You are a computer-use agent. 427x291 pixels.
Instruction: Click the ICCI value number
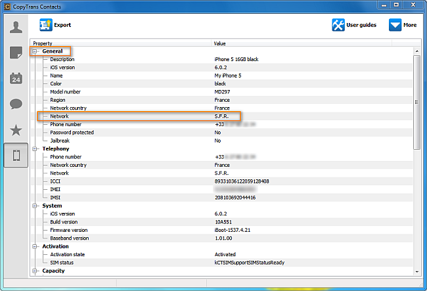click(242, 181)
